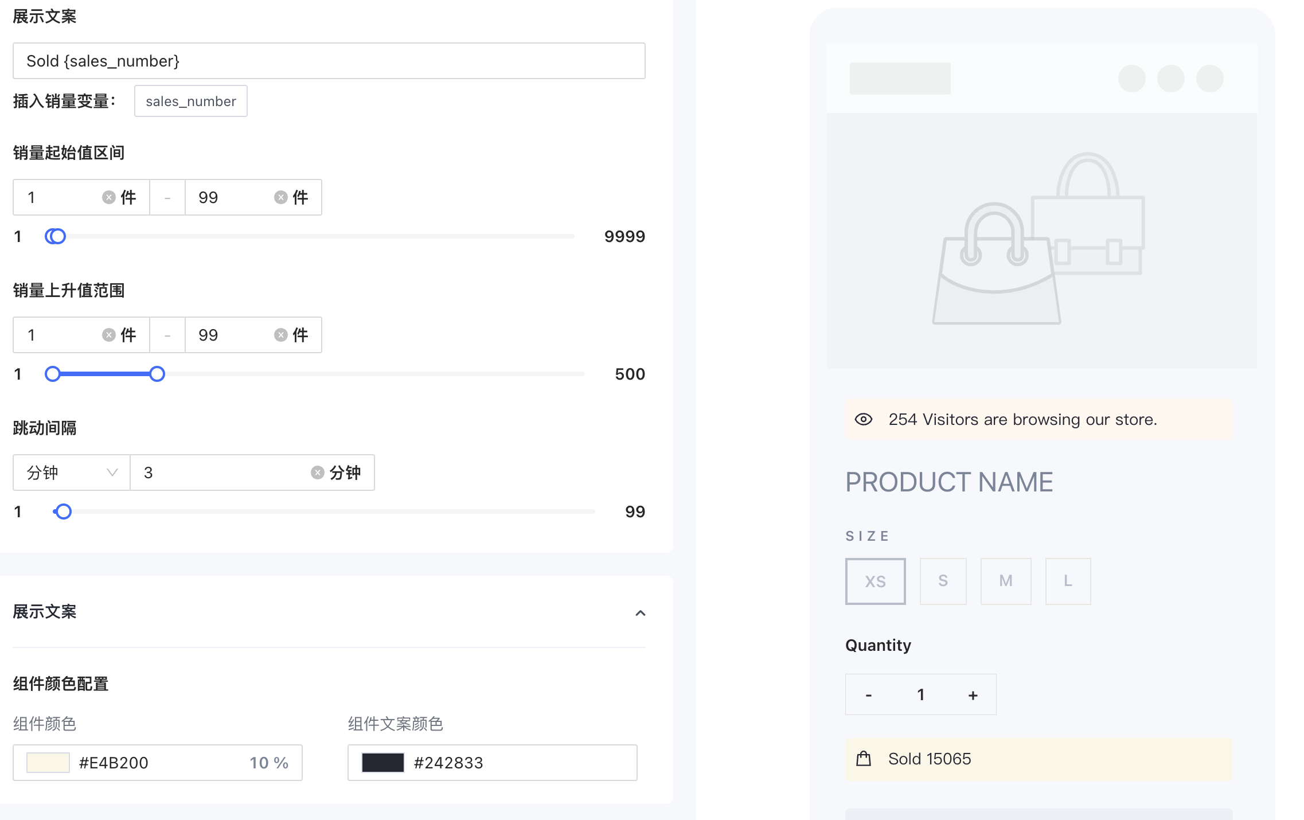Decrease quantity with the minus button
Image resolution: width=1304 pixels, height=820 pixels.
[x=869, y=695]
